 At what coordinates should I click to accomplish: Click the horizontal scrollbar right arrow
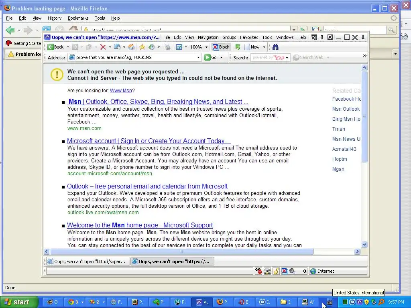357,251
